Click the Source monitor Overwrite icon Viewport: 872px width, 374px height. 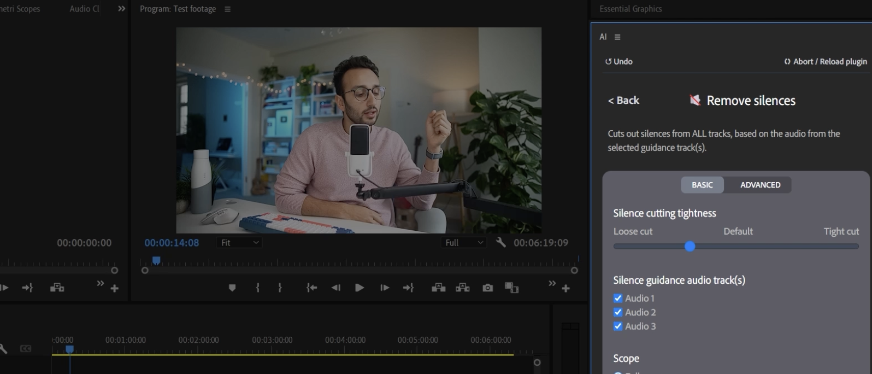click(x=57, y=288)
